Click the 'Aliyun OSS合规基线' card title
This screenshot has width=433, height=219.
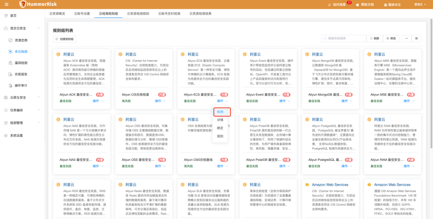tap(198, 160)
